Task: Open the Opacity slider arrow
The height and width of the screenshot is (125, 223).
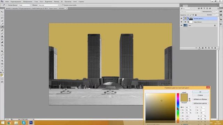Action: coord(217,11)
